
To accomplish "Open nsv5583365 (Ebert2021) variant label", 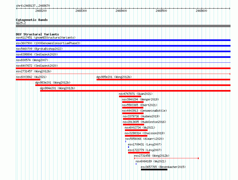I will (140, 105).
